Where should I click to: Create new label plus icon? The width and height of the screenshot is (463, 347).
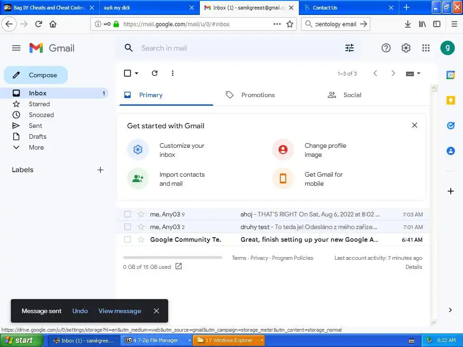[100, 170]
